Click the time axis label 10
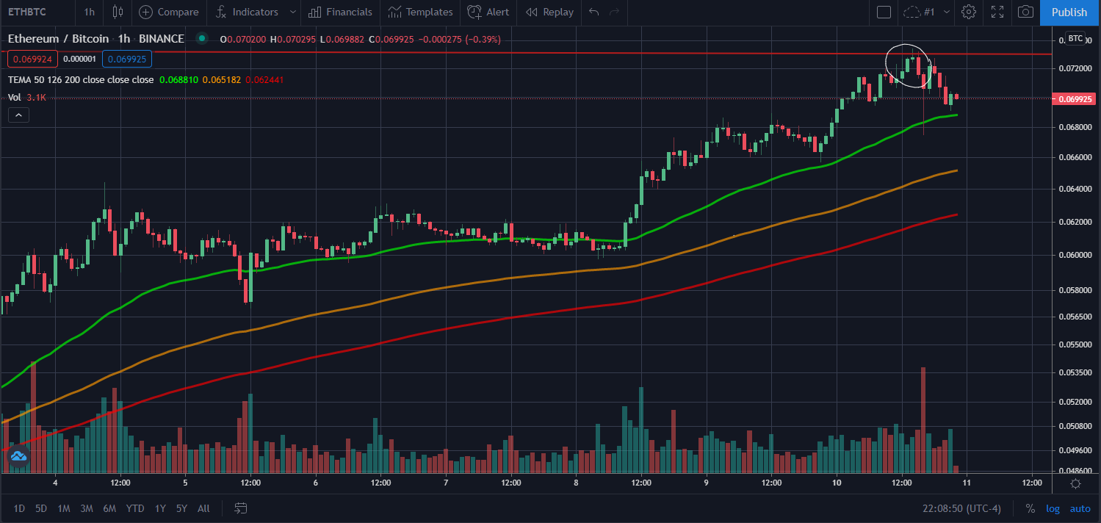1101x523 pixels. coord(837,483)
